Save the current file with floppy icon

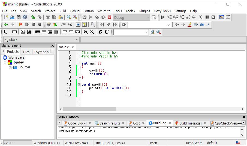(x=19, y=17)
